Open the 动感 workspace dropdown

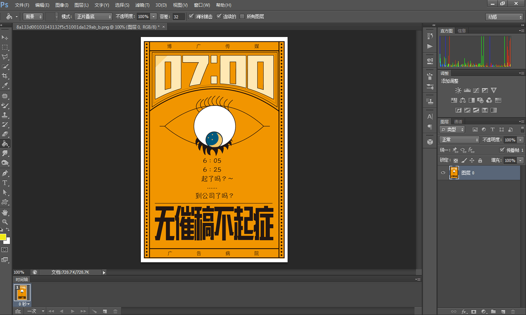(504, 17)
